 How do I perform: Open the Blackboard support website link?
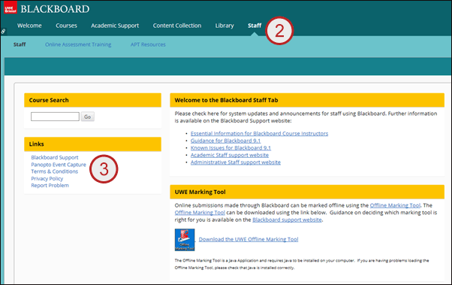tap(287, 220)
